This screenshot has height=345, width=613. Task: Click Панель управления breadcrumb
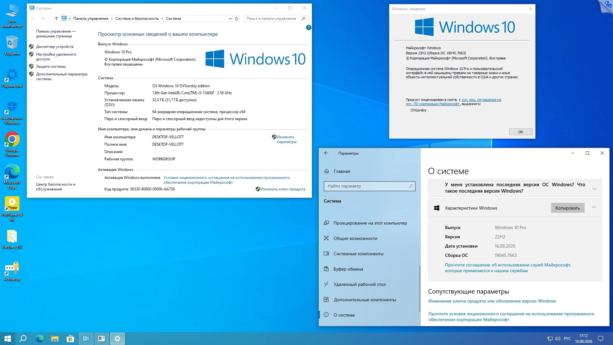[x=91, y=19]
